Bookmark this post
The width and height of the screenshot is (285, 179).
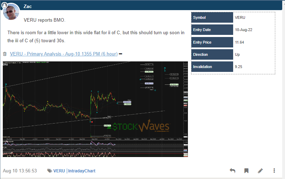tap(246, 171)
